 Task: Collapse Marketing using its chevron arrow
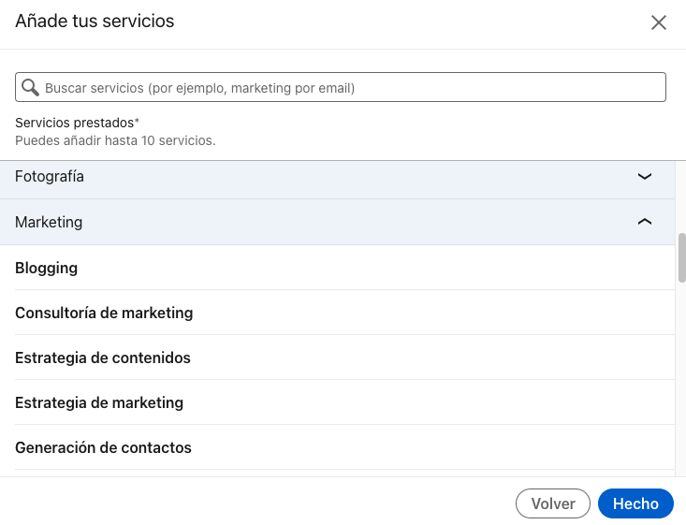coord(644,222)
